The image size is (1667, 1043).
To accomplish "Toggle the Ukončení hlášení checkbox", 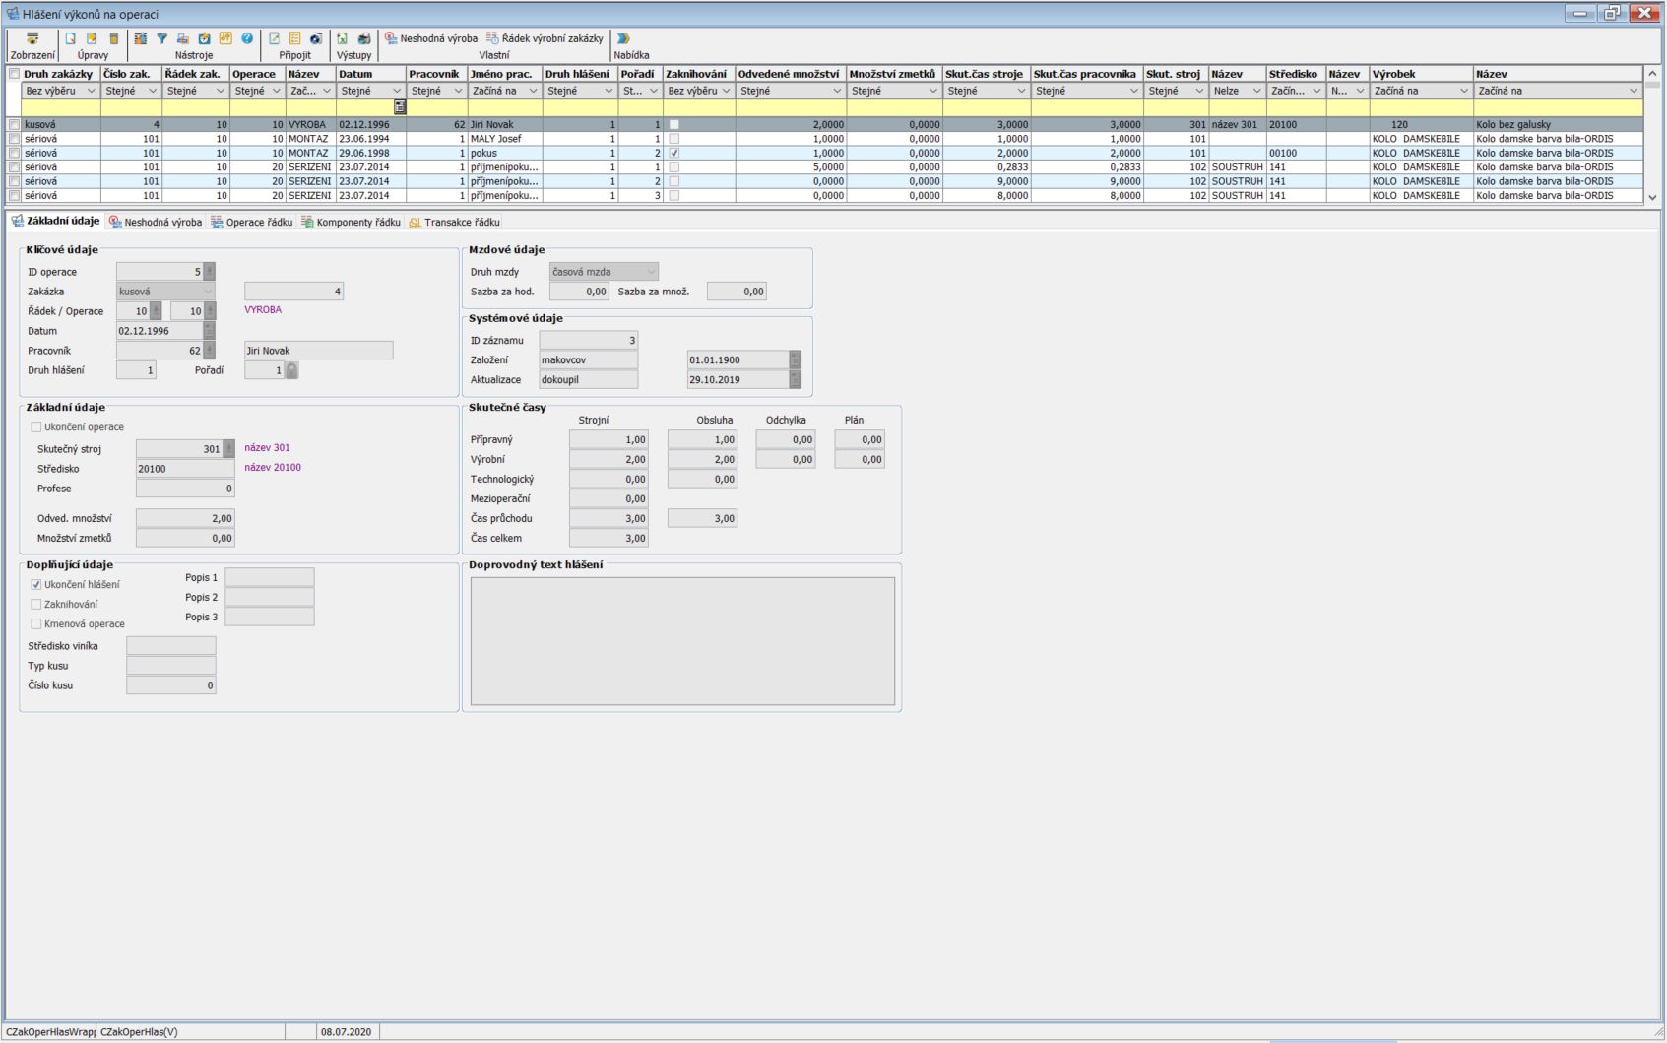I will coord(36,585).
